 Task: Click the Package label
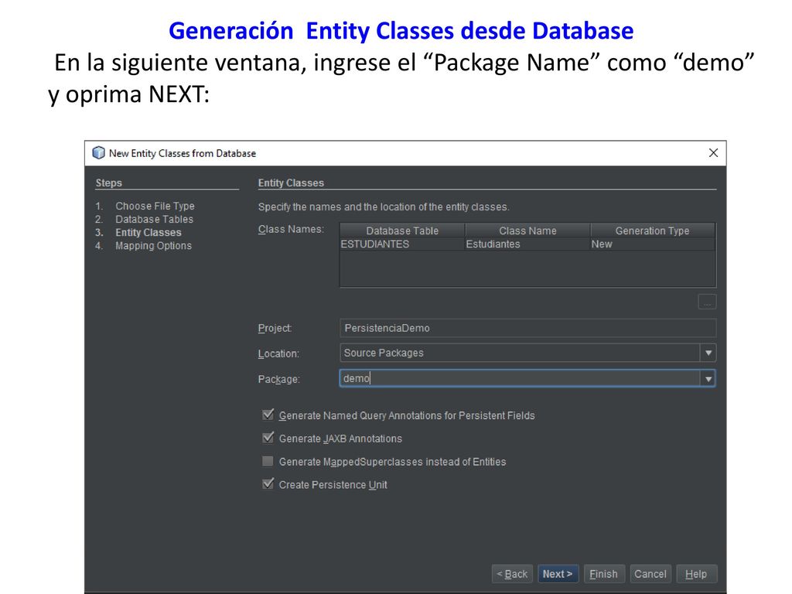pyautogui.click(x=278, y=379)
